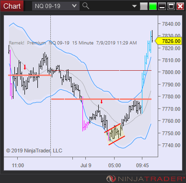Click the 11:00 time axis label
Viewport: 186px width, 183px height.
tap(18, 165)
